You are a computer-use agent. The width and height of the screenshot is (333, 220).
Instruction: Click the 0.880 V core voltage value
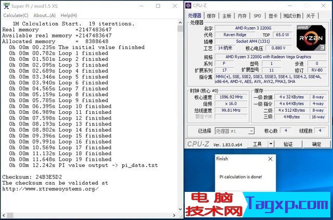(278, 48)
